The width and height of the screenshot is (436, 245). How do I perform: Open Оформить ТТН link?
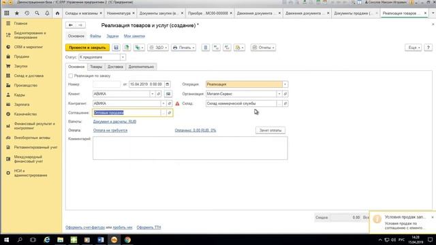(x=149, y=227)
